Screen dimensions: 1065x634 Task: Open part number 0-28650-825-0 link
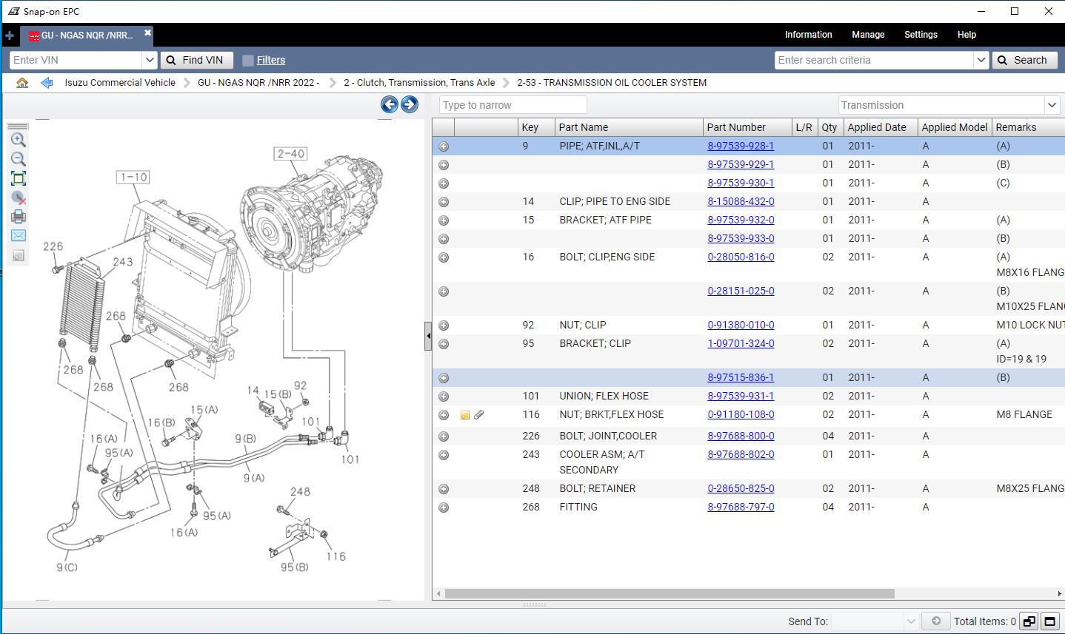pyautogui.click(x=741, y=488)
